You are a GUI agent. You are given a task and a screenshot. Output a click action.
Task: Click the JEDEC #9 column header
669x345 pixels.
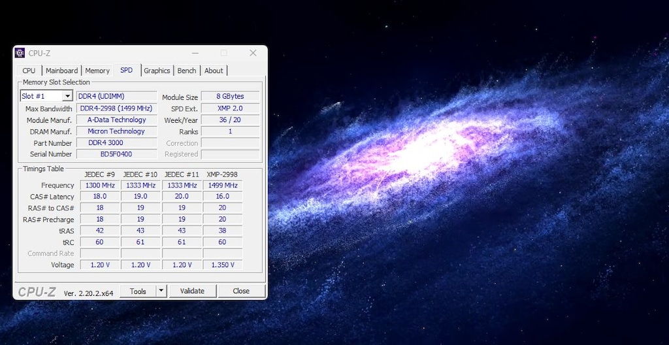[x=100, y=174]
